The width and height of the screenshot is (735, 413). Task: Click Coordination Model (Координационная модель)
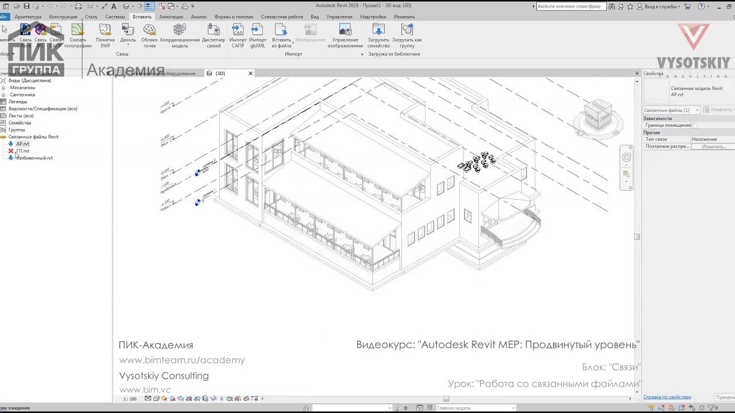(x=180, y=36)
